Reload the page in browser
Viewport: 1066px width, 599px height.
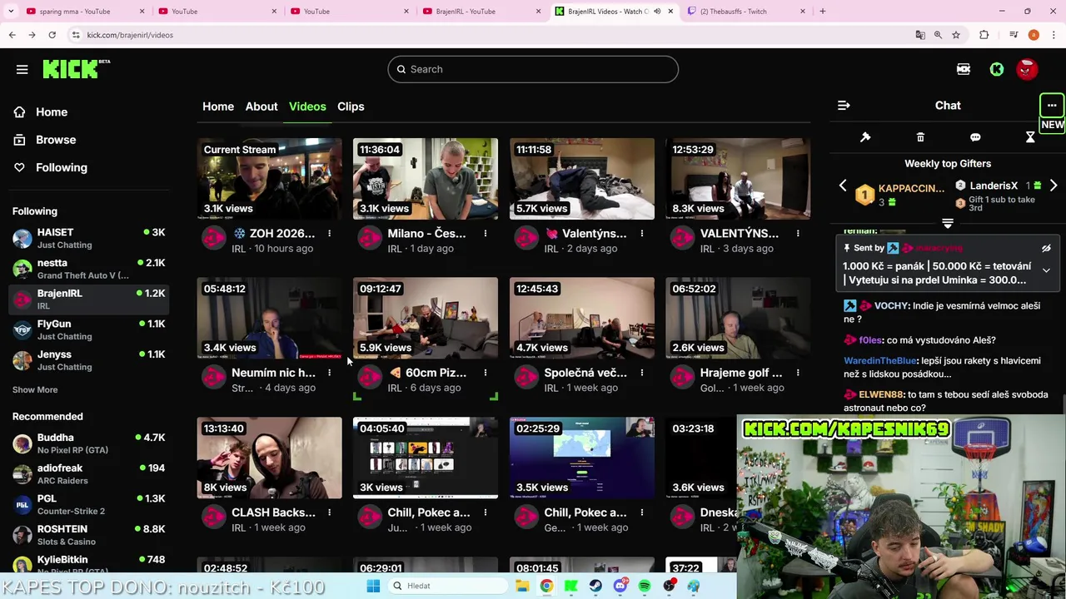[52, 35]
